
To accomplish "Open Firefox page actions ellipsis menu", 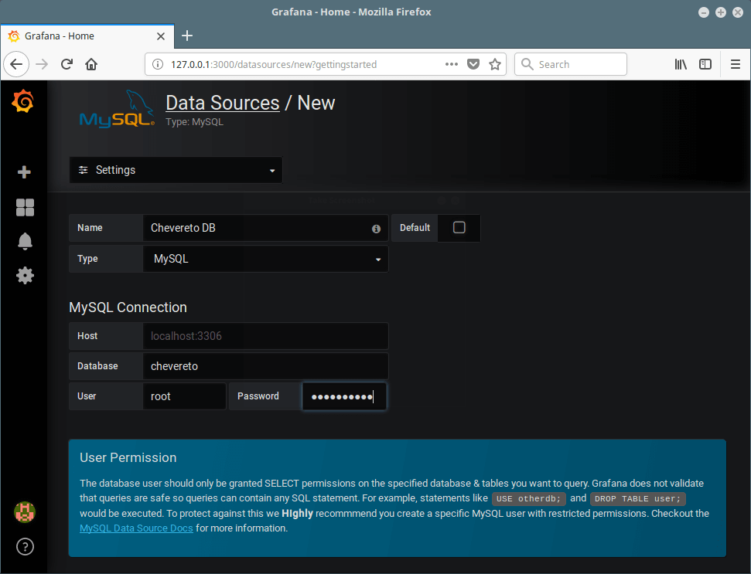I will click(x=452, y=64).
